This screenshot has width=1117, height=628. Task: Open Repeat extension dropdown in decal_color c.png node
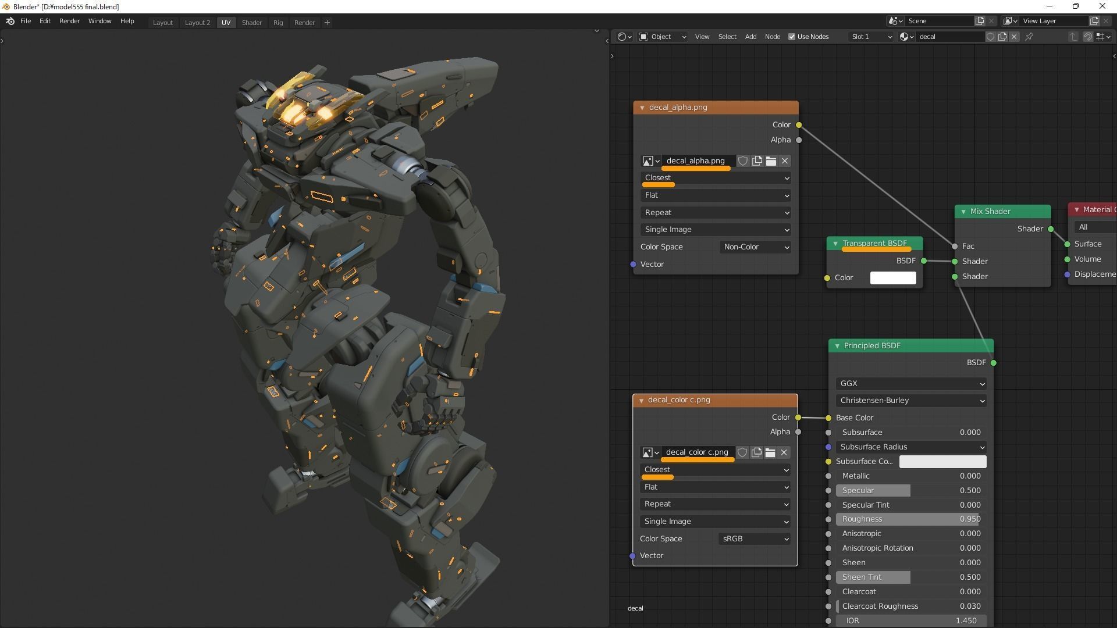click(x=715, y=504)
